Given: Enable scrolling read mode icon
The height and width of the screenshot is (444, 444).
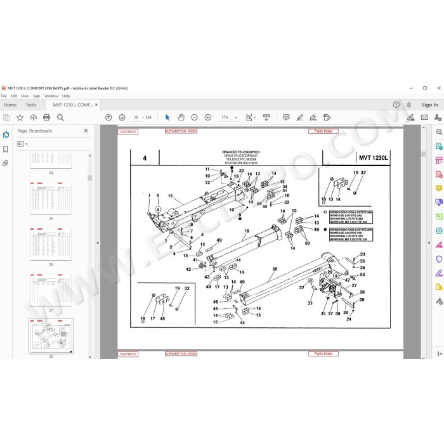Looking at the screenshot, I should point(266,117).
